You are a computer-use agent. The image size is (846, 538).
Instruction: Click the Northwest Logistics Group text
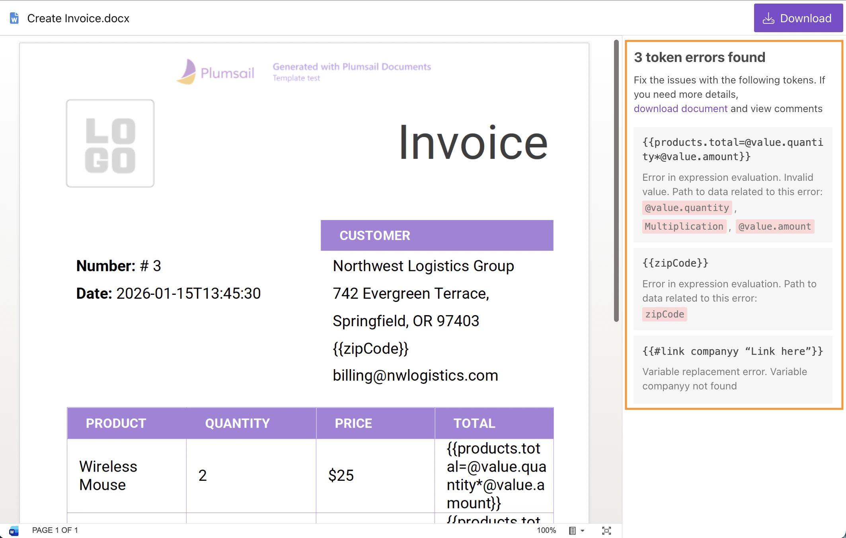pyautogui.click(x=423, y=266)
